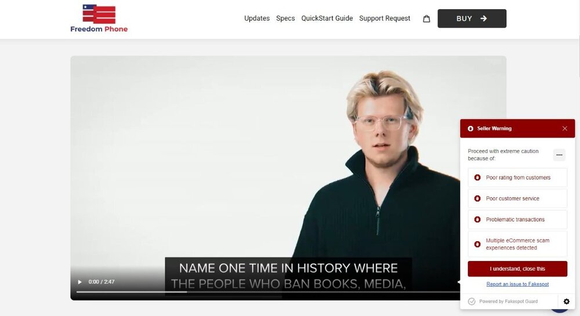Image resolution: width=580 pixels, height=316 pixels.
Task: Go to the Specs navigation link
Action: coord(285,19)
